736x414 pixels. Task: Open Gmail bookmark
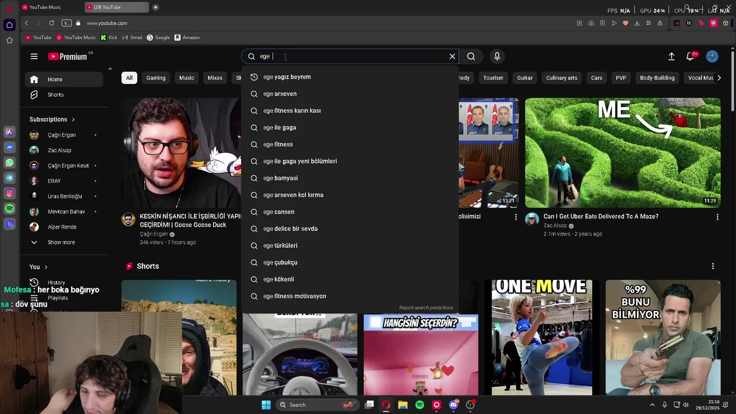(132, 37)
